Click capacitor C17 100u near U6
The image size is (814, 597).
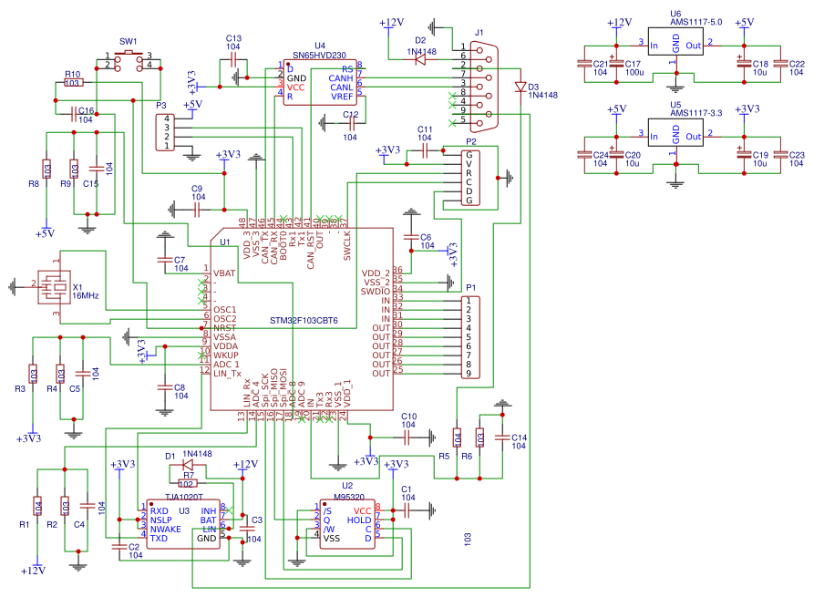tap(615, 64)
